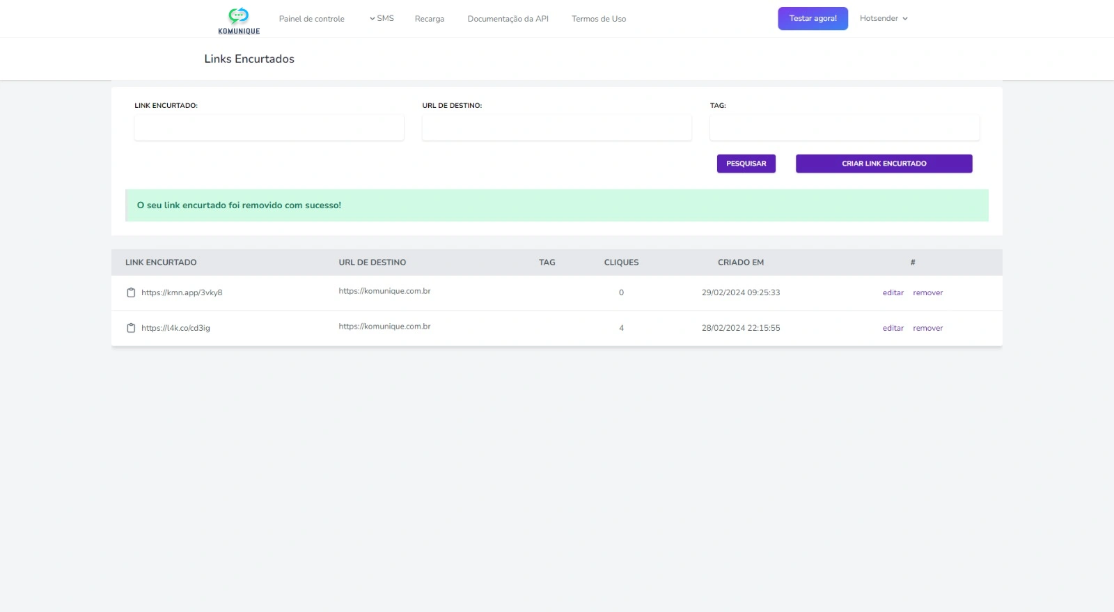Click the date 28/02/2024 22:15:55
1114x612 pixels.
tap(741, 329)
